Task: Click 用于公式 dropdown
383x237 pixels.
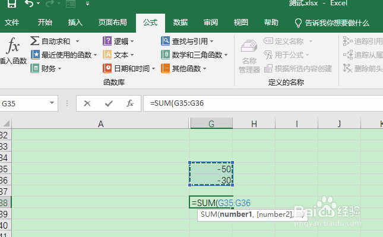Action: tap(287, 55)
